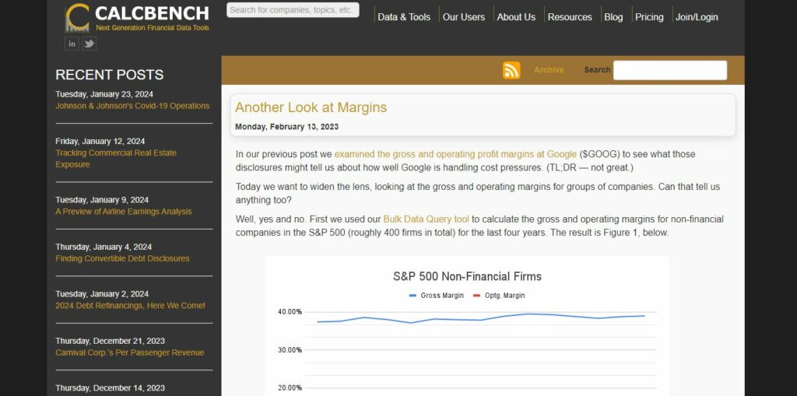The width and height of the screenshot is (797, 396).
Task: Click the 'Friday, January 12, 2024' date
Action: pyautogui.click(x=100, y=141)
